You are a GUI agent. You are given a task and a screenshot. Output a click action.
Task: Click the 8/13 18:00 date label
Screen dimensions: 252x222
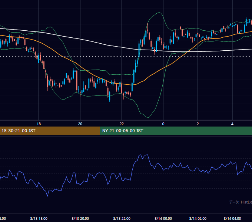(x=39, y=218)
